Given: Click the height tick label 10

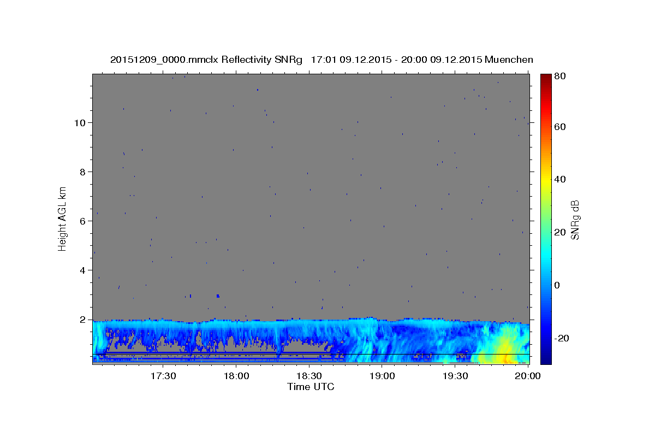Looking at the screenshot, I should (80, 123).
